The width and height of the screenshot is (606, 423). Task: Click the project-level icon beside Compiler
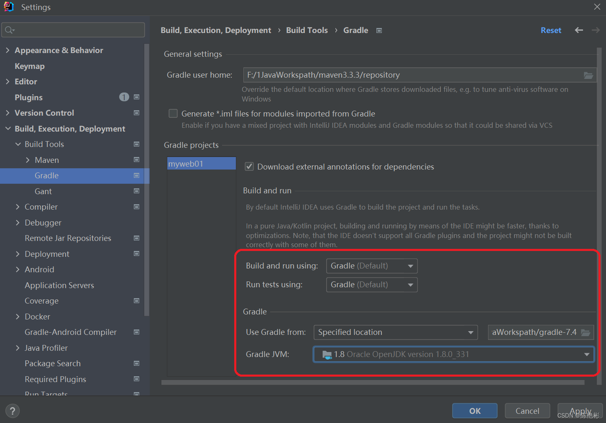(x=136, y=207)
